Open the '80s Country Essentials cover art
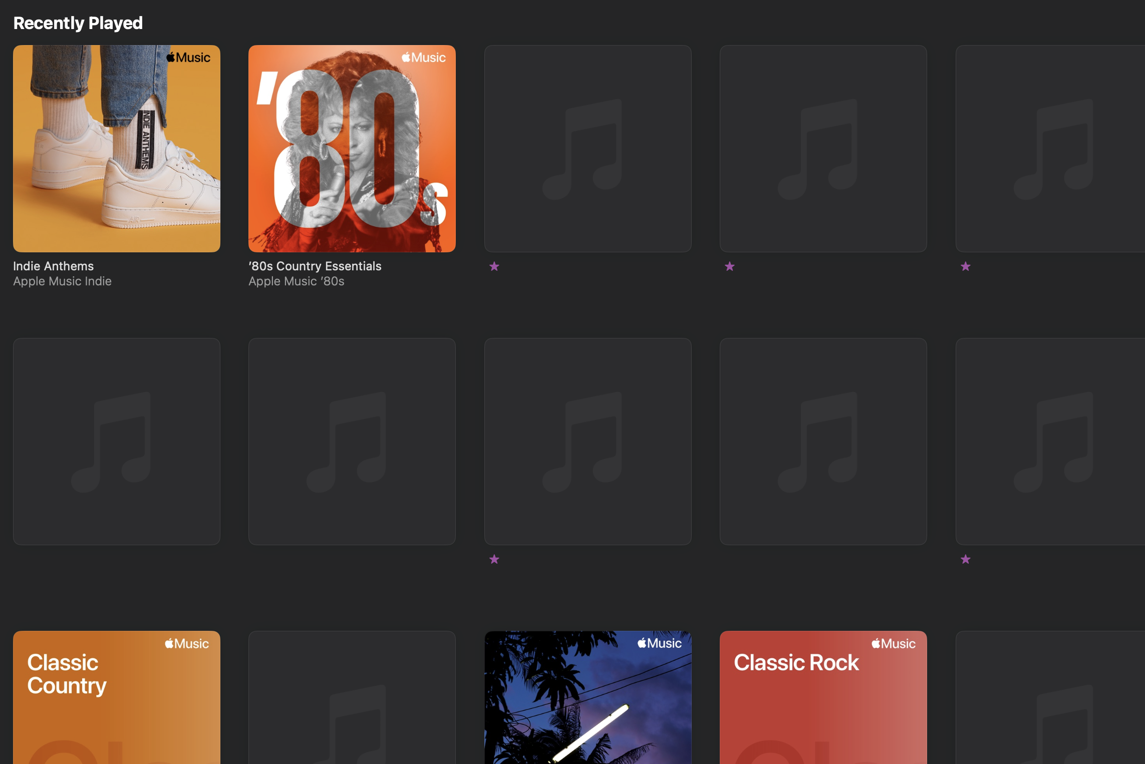Viewport: 1145px width, 764px height. tap(352, 148)
